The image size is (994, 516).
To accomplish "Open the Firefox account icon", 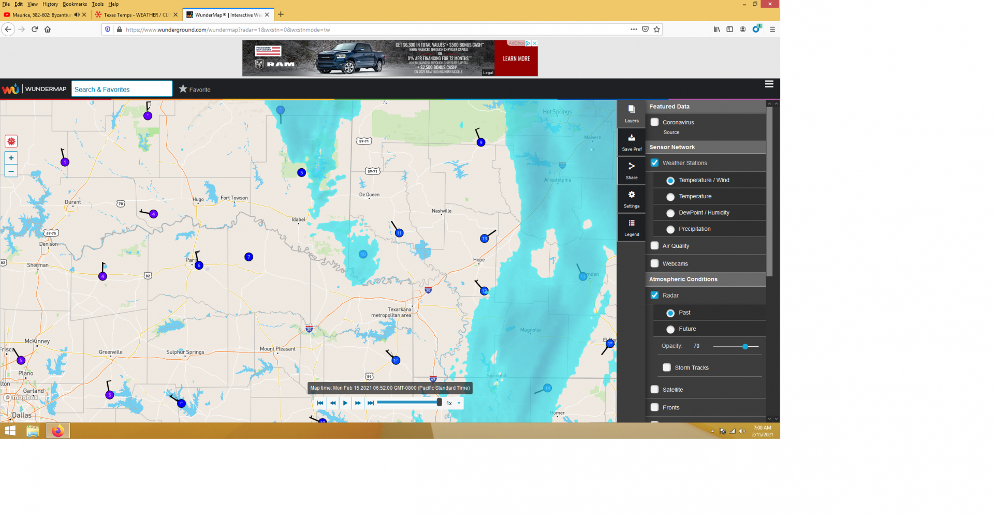I will [x=742, y=30].
